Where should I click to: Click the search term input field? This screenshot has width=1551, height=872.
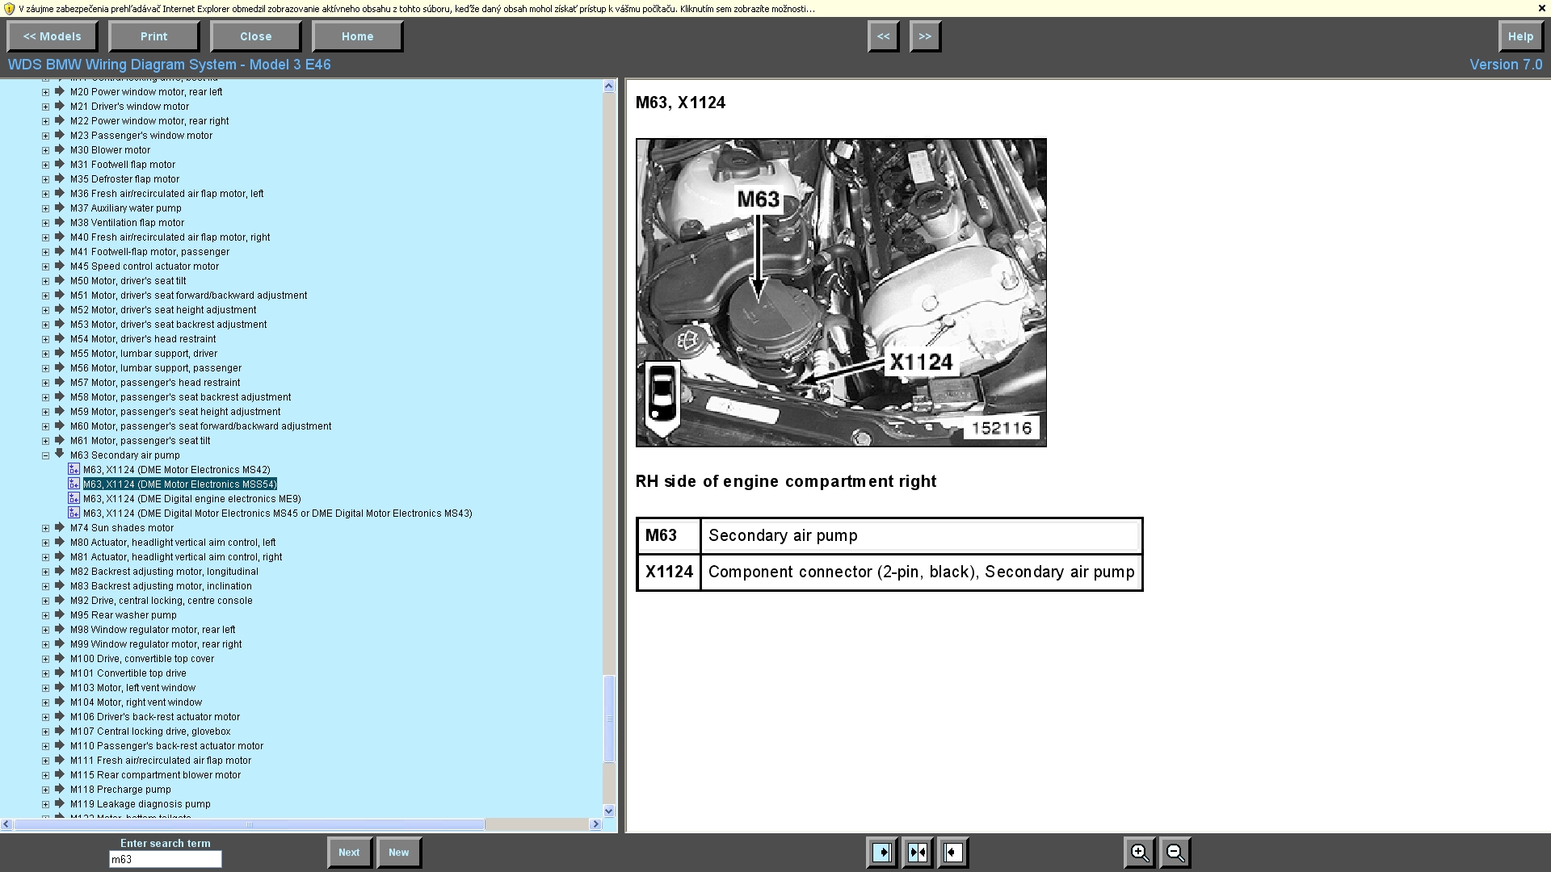pos(165,860)
